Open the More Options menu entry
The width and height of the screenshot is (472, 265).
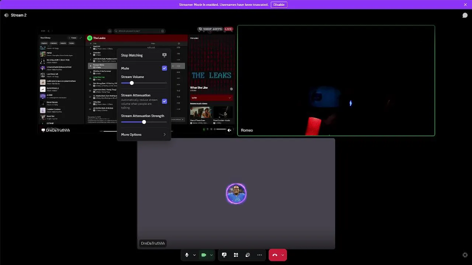(x=144, y=135)
